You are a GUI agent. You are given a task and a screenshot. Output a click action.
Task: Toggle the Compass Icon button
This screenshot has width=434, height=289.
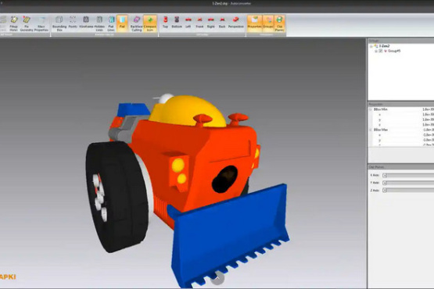coord(150,23)
